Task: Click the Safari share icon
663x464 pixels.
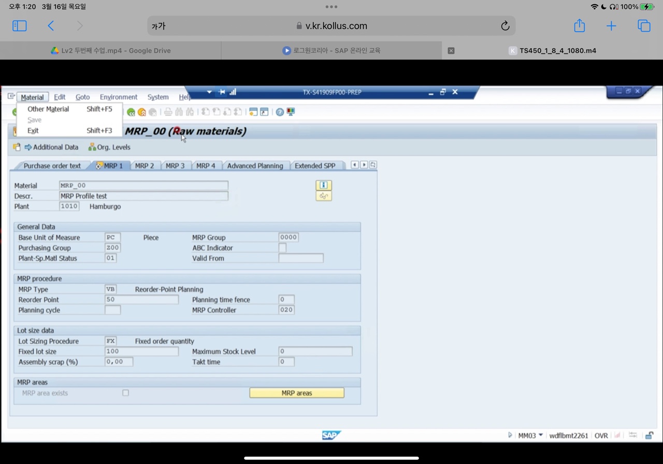Action: [580, 25]
